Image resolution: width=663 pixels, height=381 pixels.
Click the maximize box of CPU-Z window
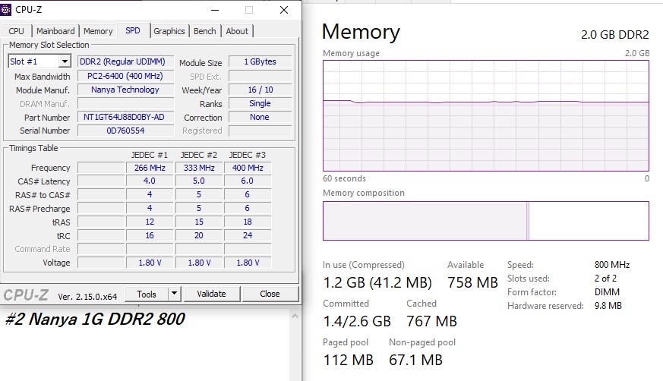[249, 10]
